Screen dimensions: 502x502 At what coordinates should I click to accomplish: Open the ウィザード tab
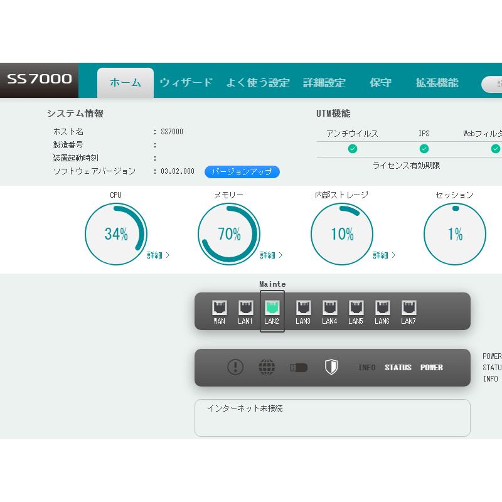click(186, 83)
